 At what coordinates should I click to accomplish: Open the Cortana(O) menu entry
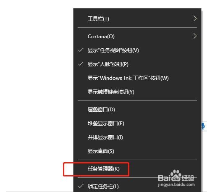coord(137,37)
